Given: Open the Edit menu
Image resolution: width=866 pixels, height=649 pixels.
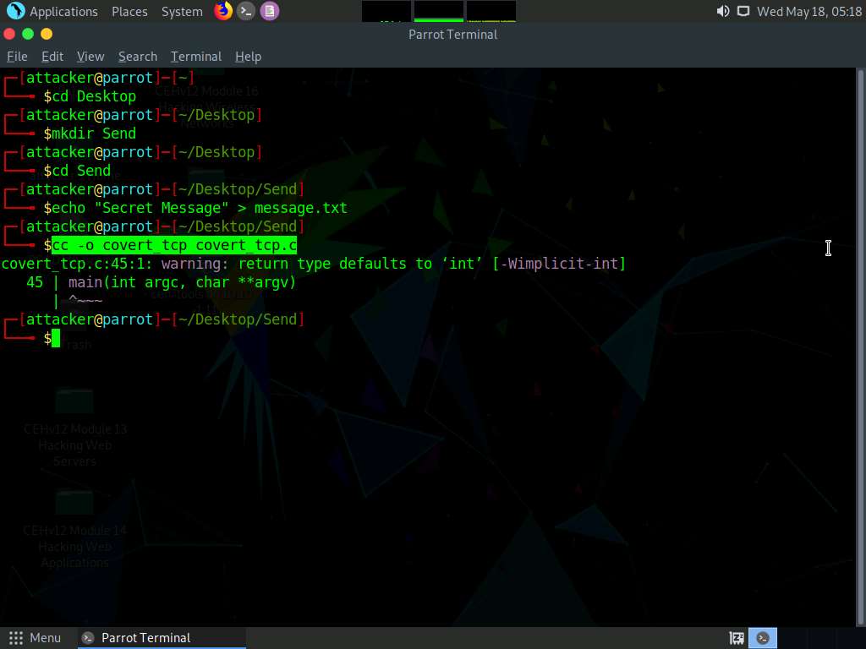Looking at the screenshot, I should 52,57.
